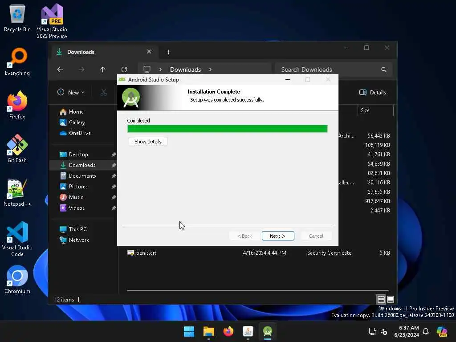456x342 pixels.
Task: Open the Copilot Preview taskbar icon
Action: click(x=442, y=331)
